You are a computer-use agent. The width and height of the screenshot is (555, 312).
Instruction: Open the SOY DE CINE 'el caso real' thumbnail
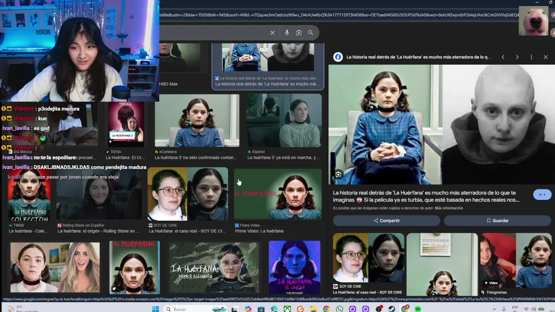(x=187, y=194)
